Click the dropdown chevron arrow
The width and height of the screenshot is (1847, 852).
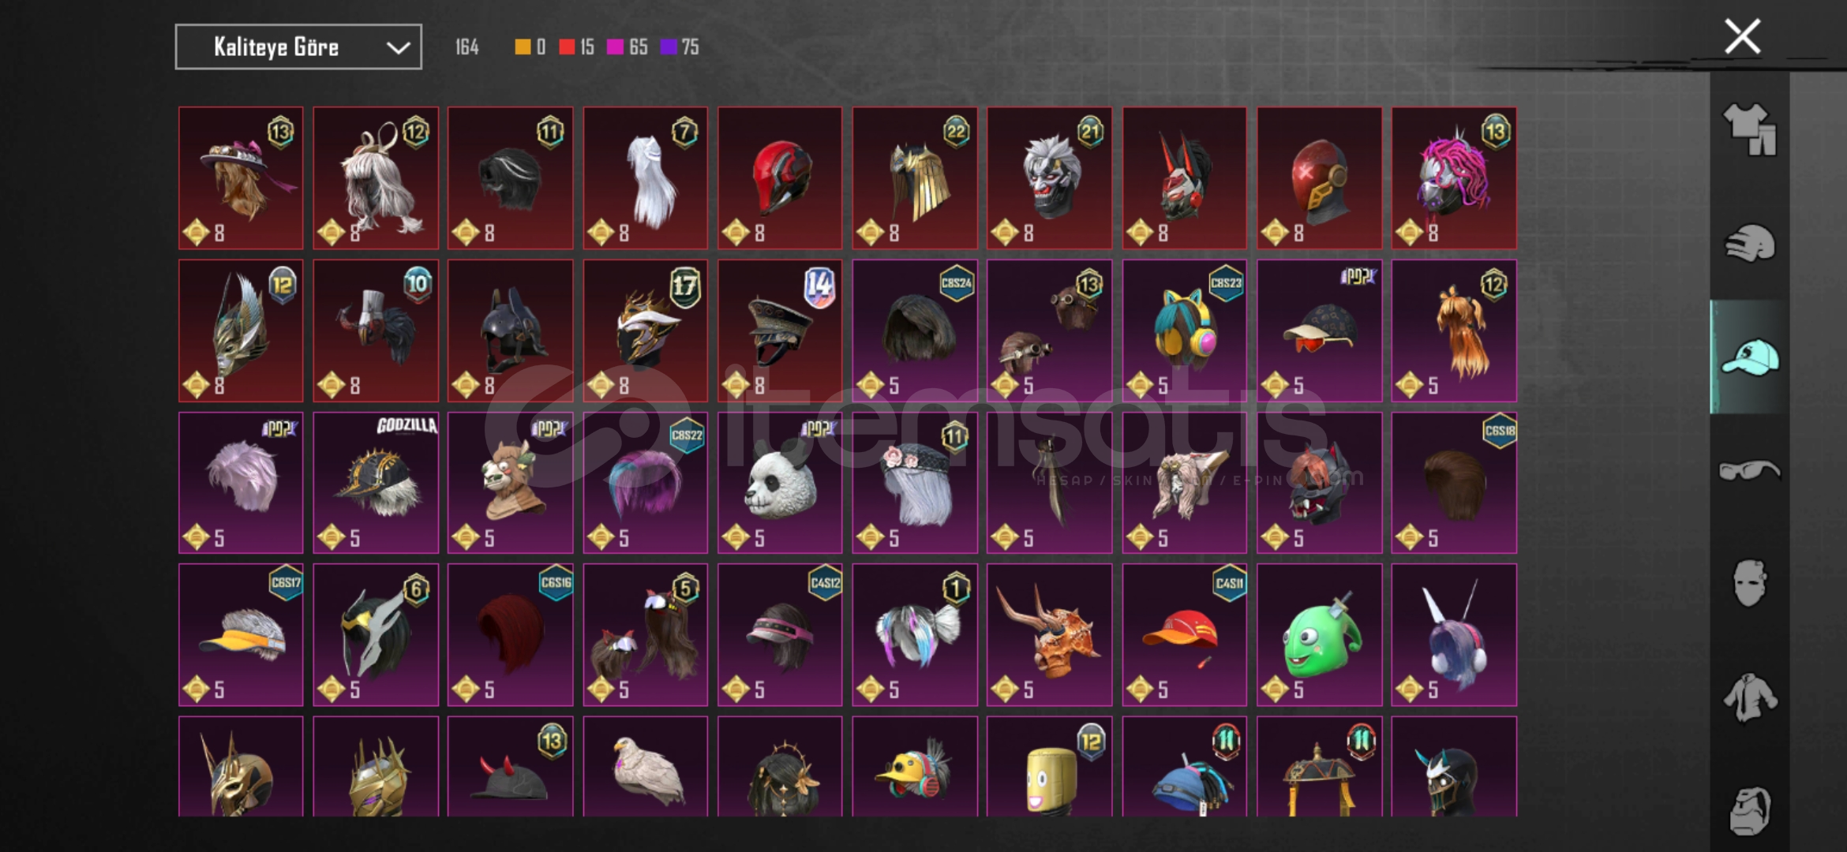pos(398,48)
